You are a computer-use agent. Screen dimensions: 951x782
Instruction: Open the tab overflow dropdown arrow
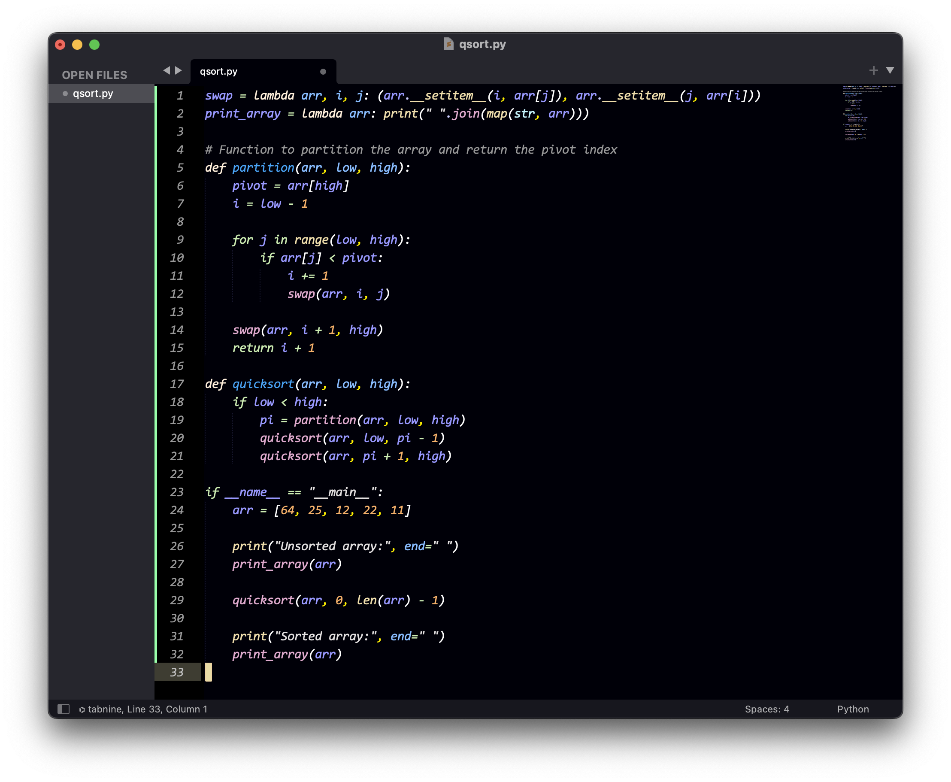pyautogui.click(x=890, y=70)
